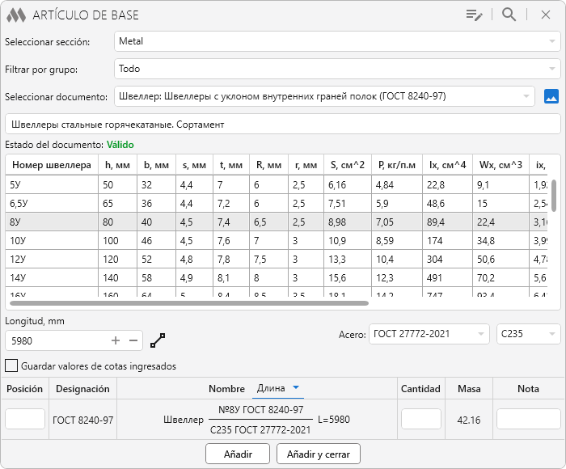Click the application logo icon

(16, 15)
